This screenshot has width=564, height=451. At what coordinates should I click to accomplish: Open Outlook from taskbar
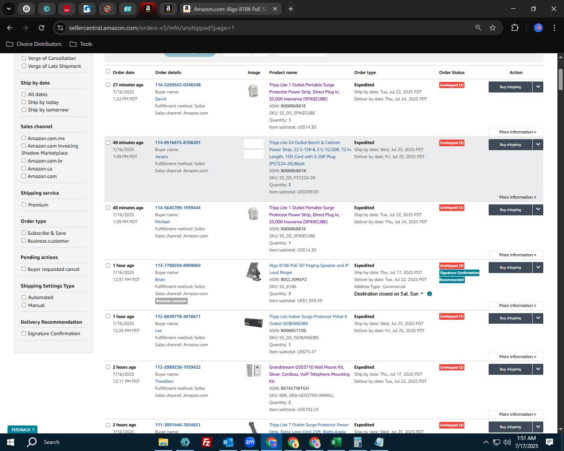pyautogui.click(x=228, y=442)
